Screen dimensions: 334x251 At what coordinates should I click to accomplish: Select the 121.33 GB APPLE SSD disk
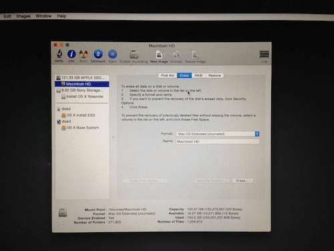tap(82, 78)
